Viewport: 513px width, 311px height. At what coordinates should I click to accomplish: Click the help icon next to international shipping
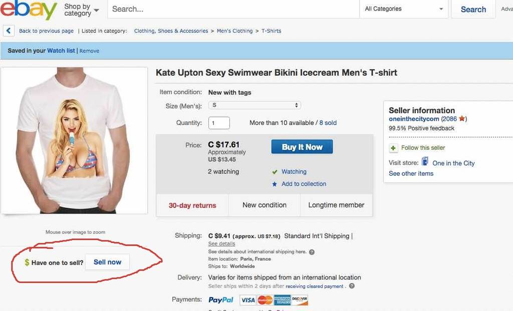coord(312,252)
